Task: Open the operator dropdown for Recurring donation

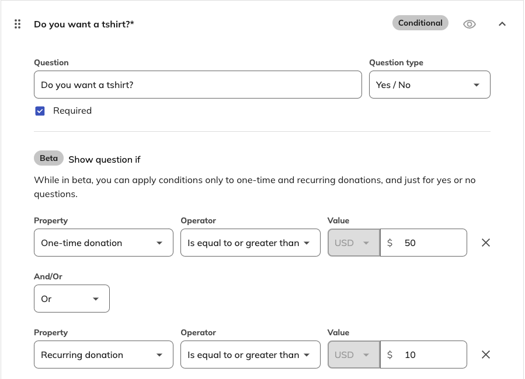Action: point(251,355)
